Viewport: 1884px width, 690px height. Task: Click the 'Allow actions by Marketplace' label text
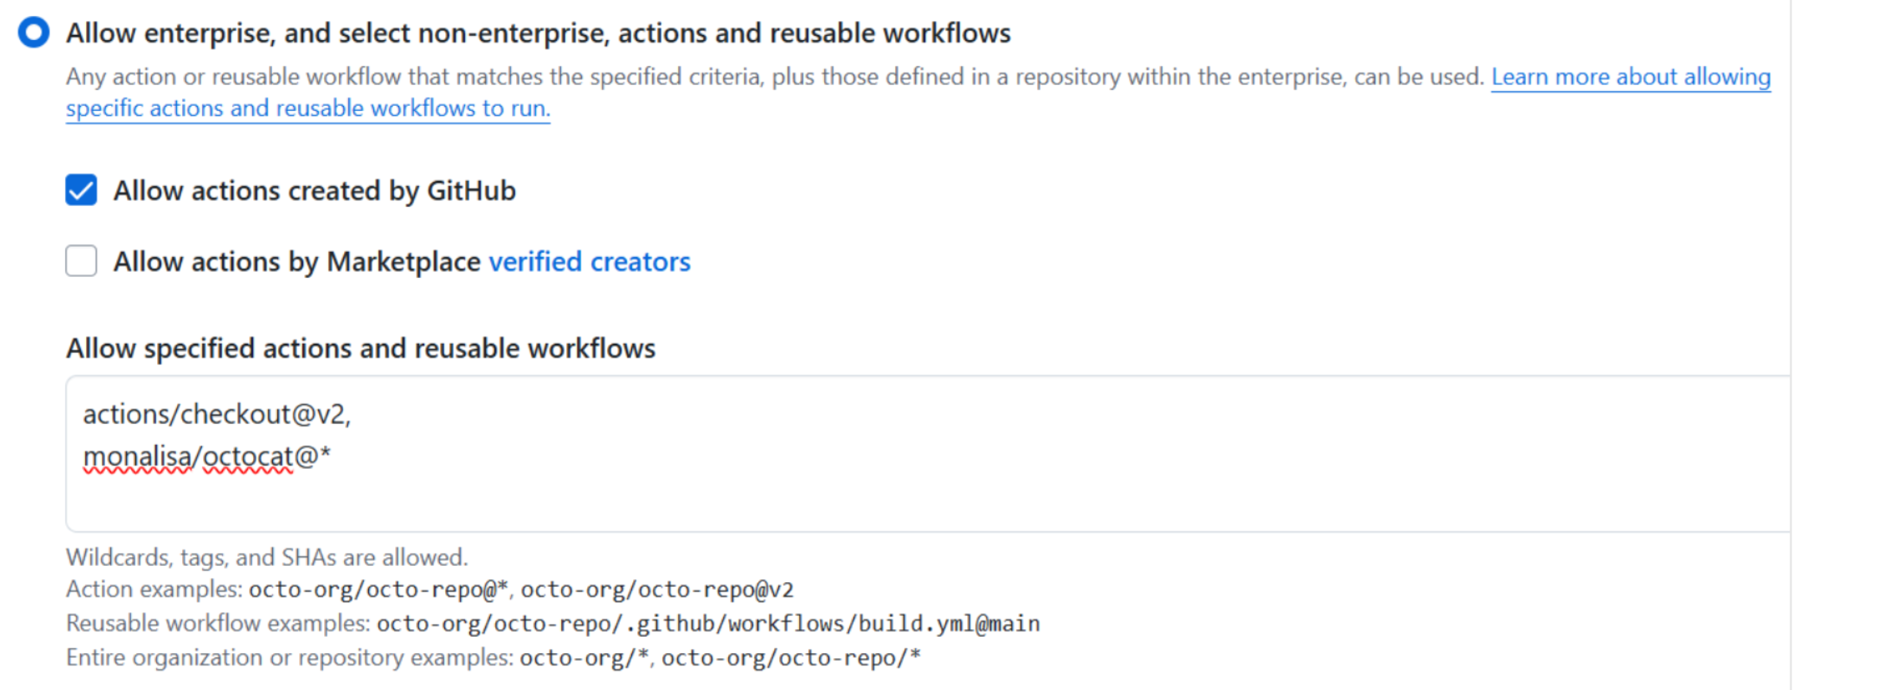pyautogui.click(x=297, y=262)
